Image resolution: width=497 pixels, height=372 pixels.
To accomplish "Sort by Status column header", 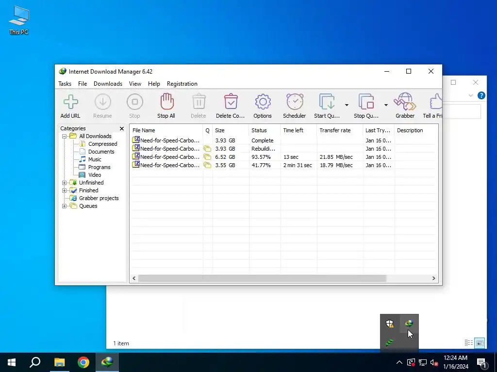I will 265,130.
